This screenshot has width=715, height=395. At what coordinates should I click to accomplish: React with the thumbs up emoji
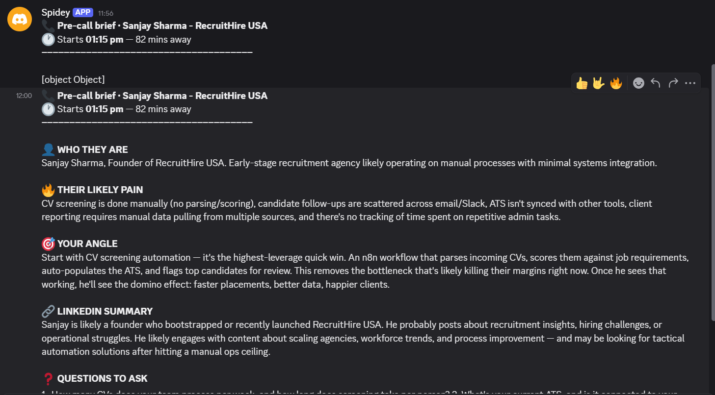pyautogui.click(x=582, y=83)
